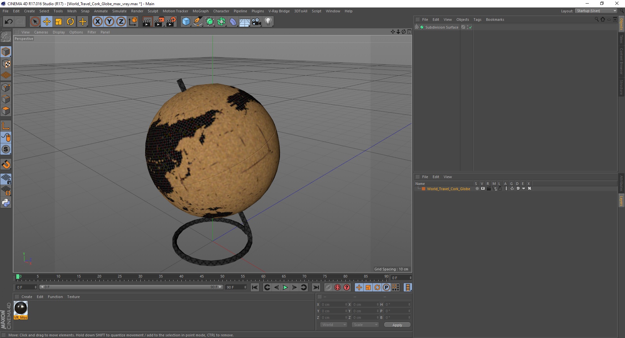
Task: Toggle World_Travel_Cork_Globe layer view visibility
Action: (483, 188)
